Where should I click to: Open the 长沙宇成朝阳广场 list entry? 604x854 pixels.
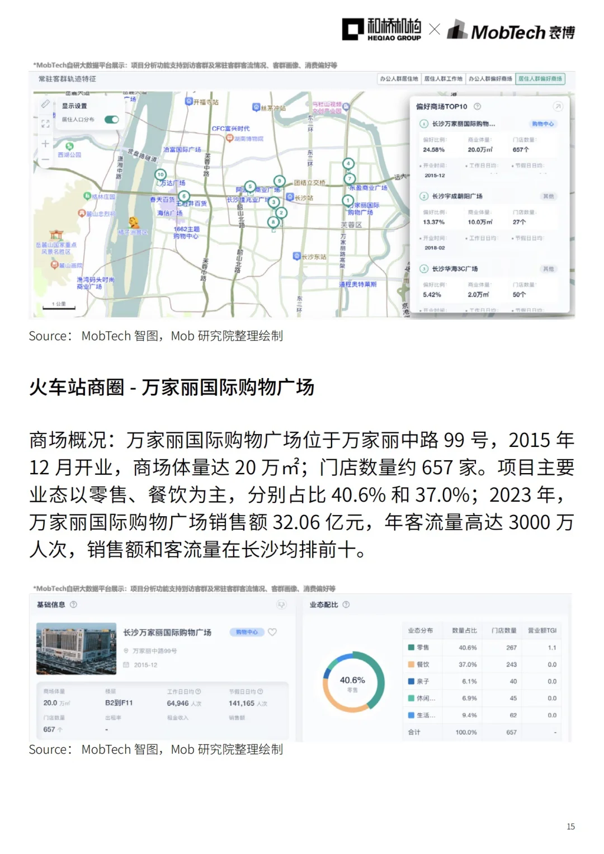pyautogui.click(x=457, y=196)
